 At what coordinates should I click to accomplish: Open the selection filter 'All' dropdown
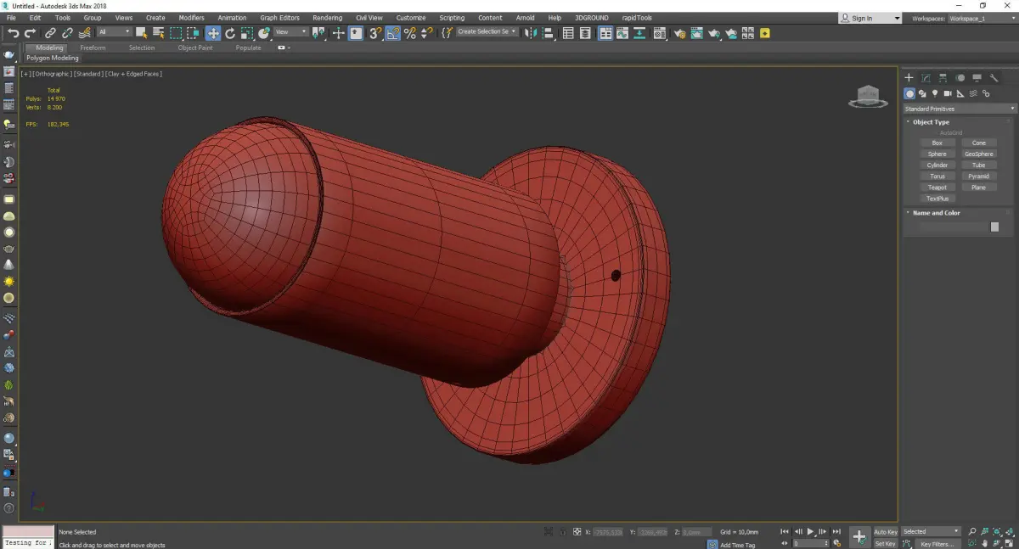114,32
